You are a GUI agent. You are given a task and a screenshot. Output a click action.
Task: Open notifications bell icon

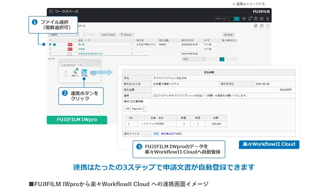(x=250, y=19)
